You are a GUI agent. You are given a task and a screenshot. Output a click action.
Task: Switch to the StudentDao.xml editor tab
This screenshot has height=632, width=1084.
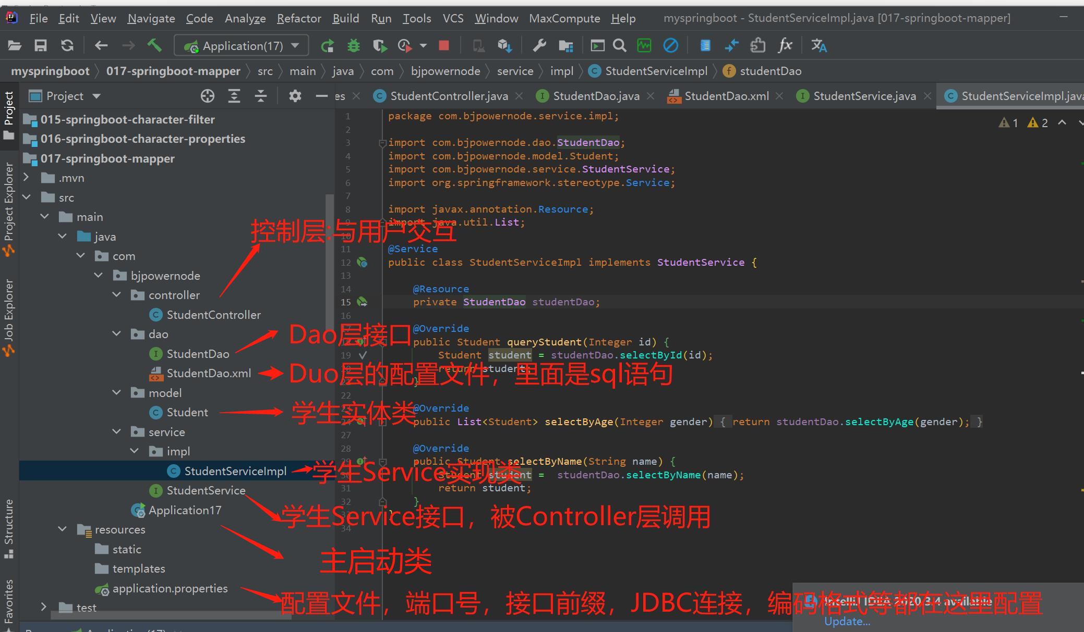click(x=726, y=96)
